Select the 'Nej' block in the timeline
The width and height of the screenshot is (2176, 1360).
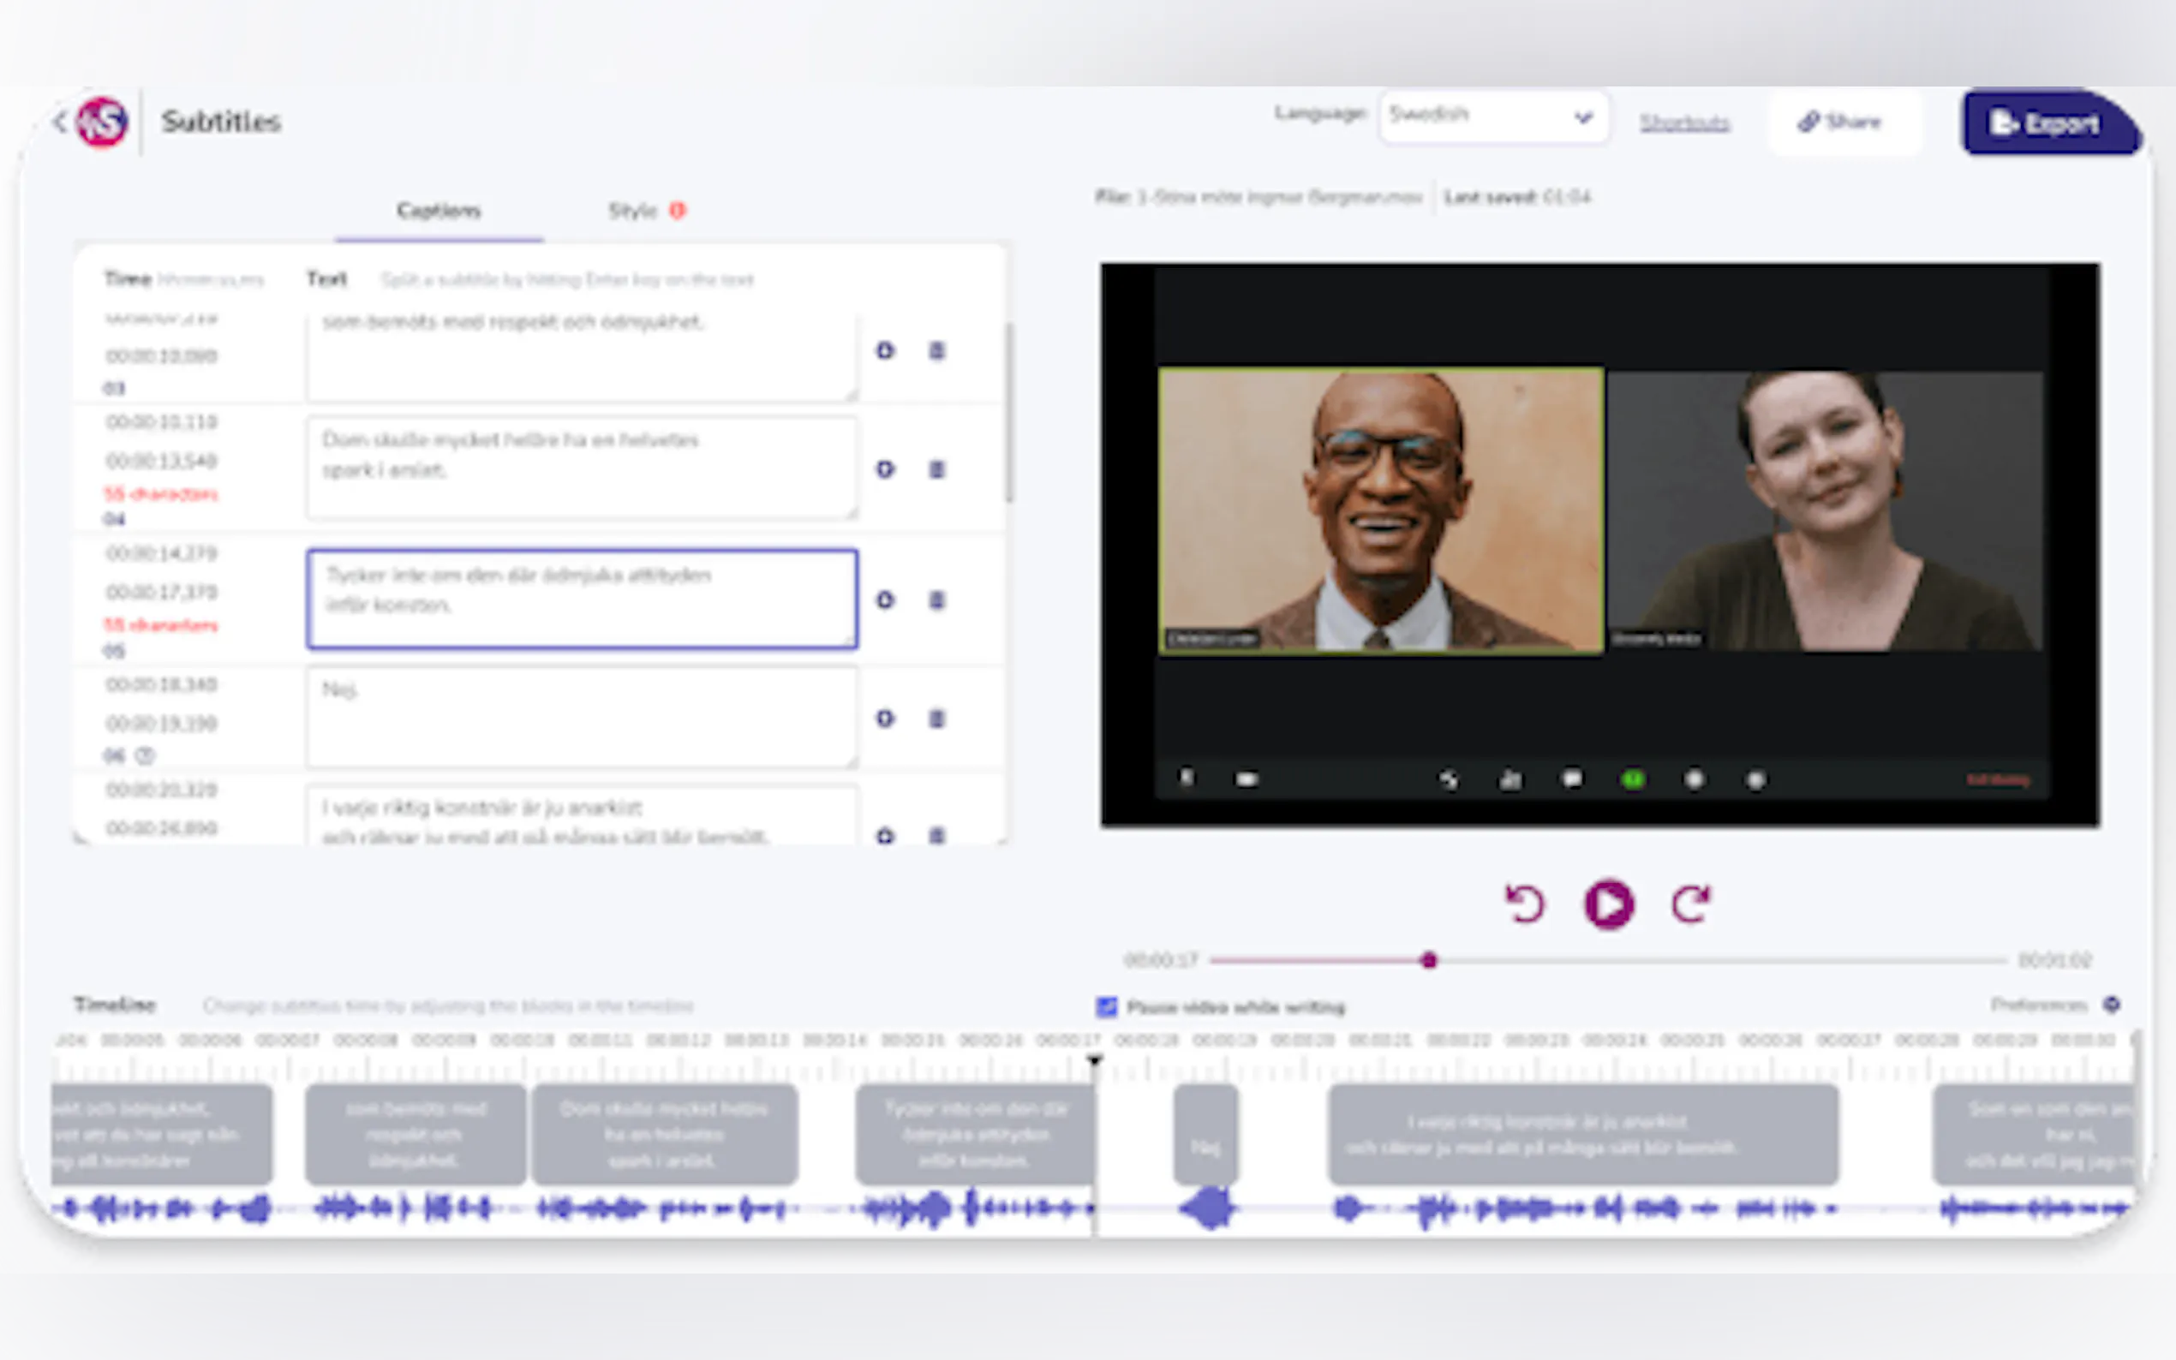1205,1135
